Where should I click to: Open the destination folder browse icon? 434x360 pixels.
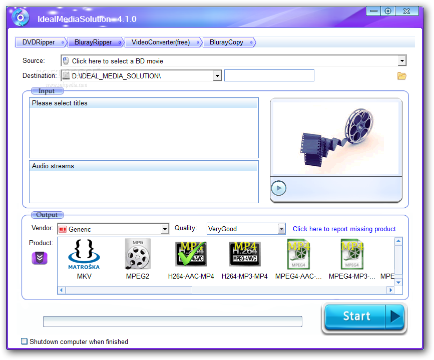tap(401, 75)
